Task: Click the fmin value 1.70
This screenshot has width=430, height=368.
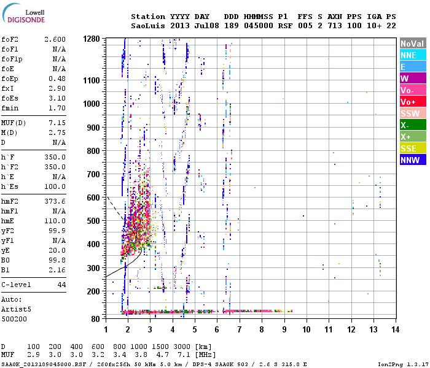Action: point(57,108)
